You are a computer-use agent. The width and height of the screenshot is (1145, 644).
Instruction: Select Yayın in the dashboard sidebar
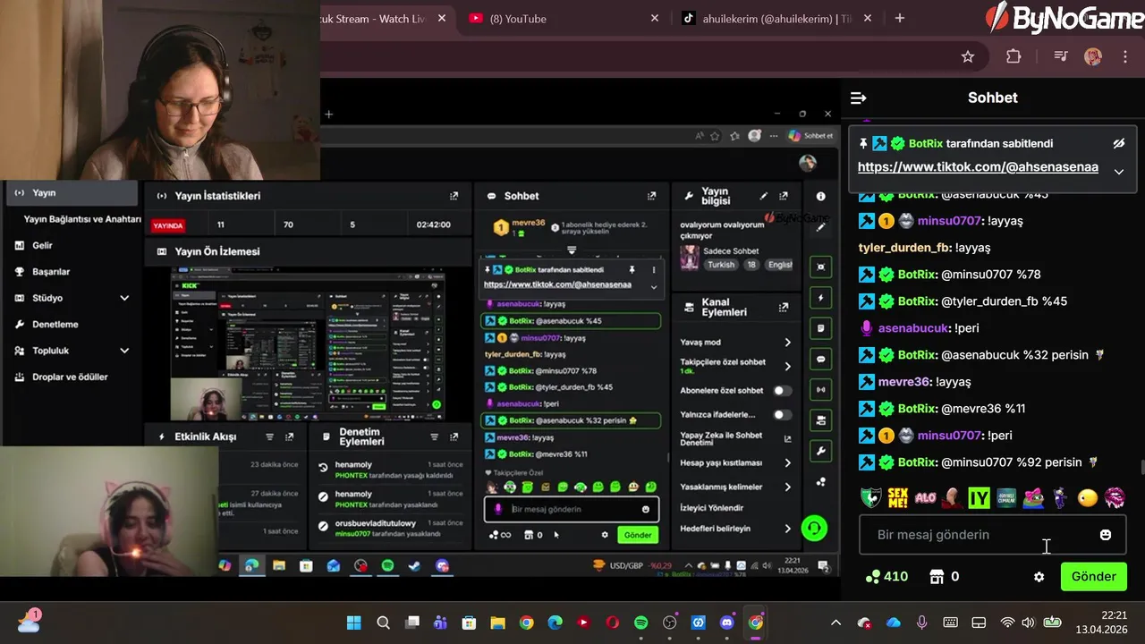tap(71, 193)
